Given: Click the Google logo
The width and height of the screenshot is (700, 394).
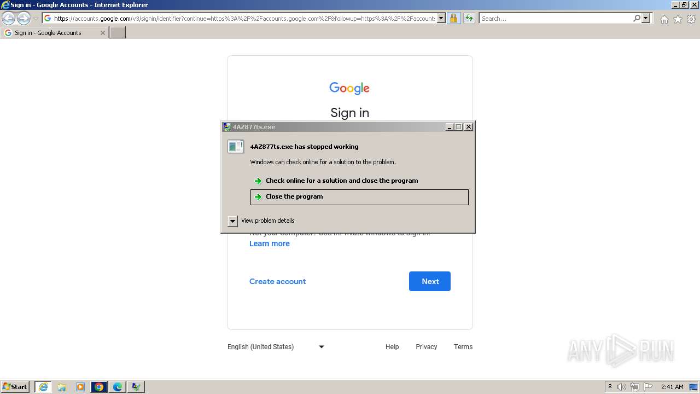Looking at the screenshot, I should 349,88.
